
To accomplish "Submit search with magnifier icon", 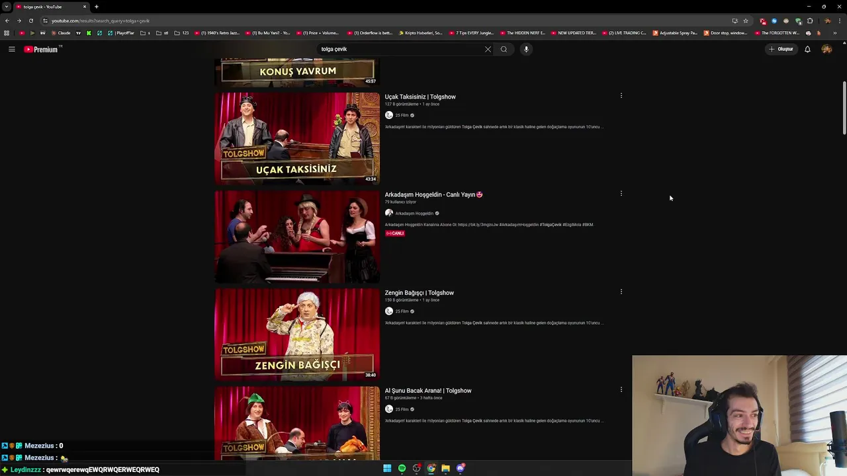I will [x=504, y=49].
